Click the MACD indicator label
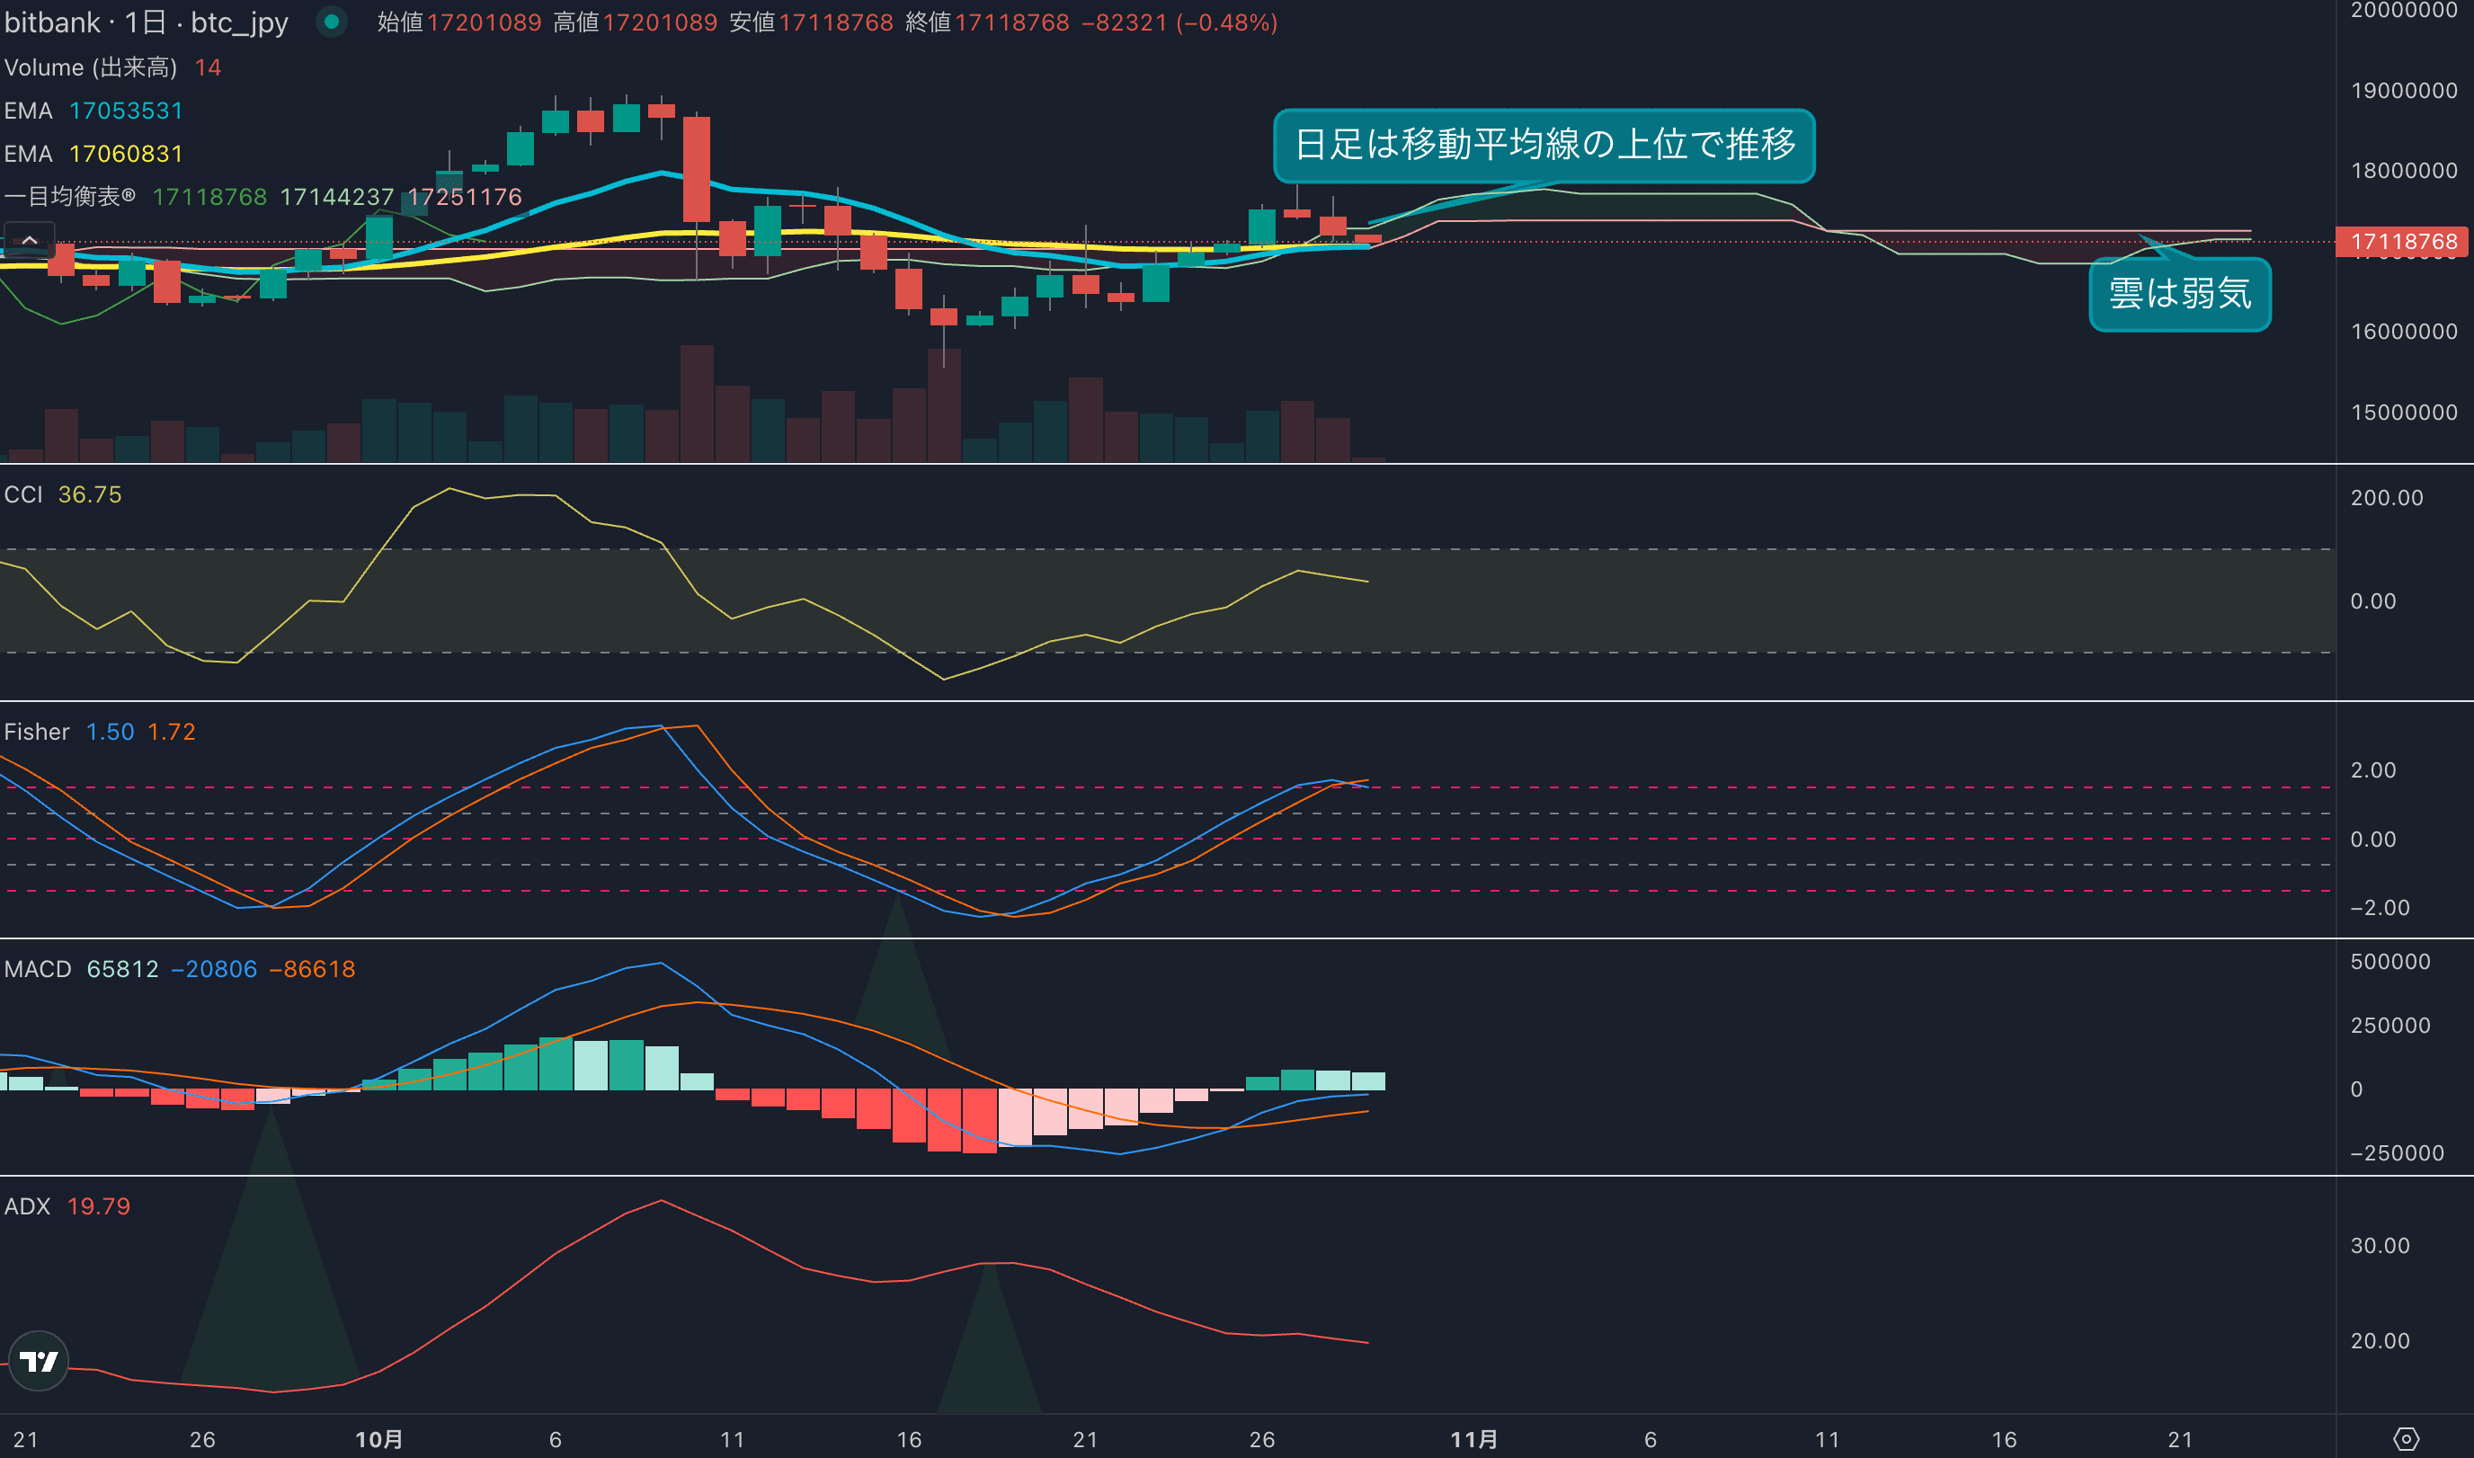 [x=38, y=969]
